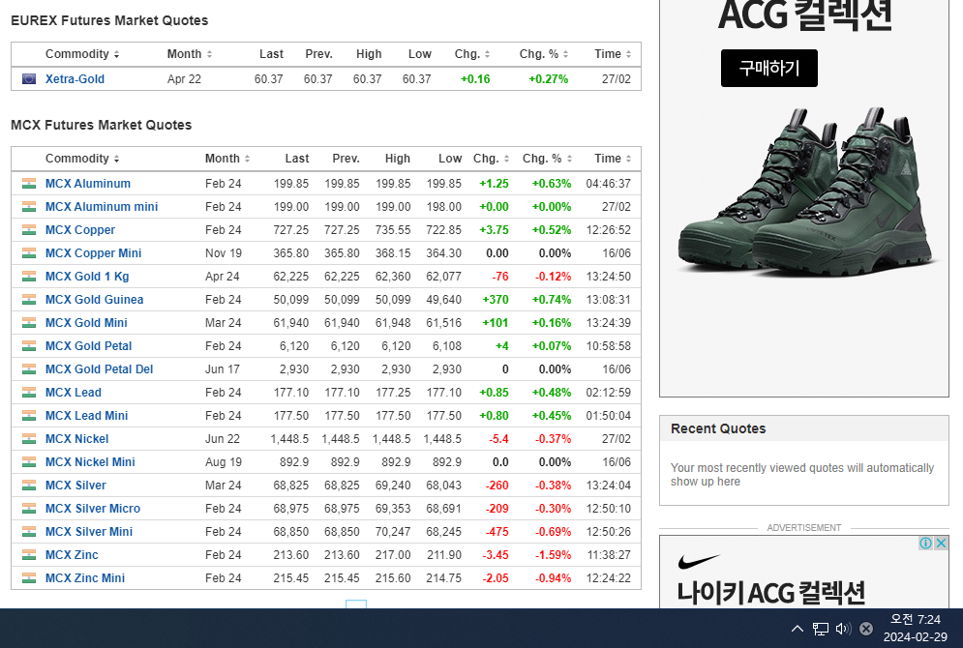This screenshot has height=648, width=963.
Task: Open the MCX Aluminum quote
Action: [x=88, y=184]
